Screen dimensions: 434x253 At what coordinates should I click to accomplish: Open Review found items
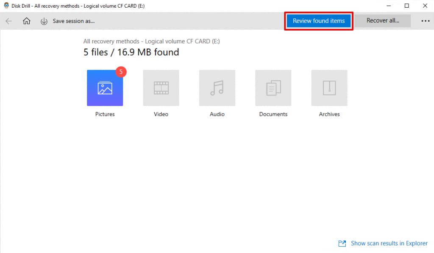[319, 21]
